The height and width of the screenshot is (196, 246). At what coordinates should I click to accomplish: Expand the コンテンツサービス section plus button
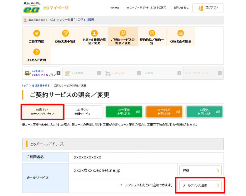[220, 73]
